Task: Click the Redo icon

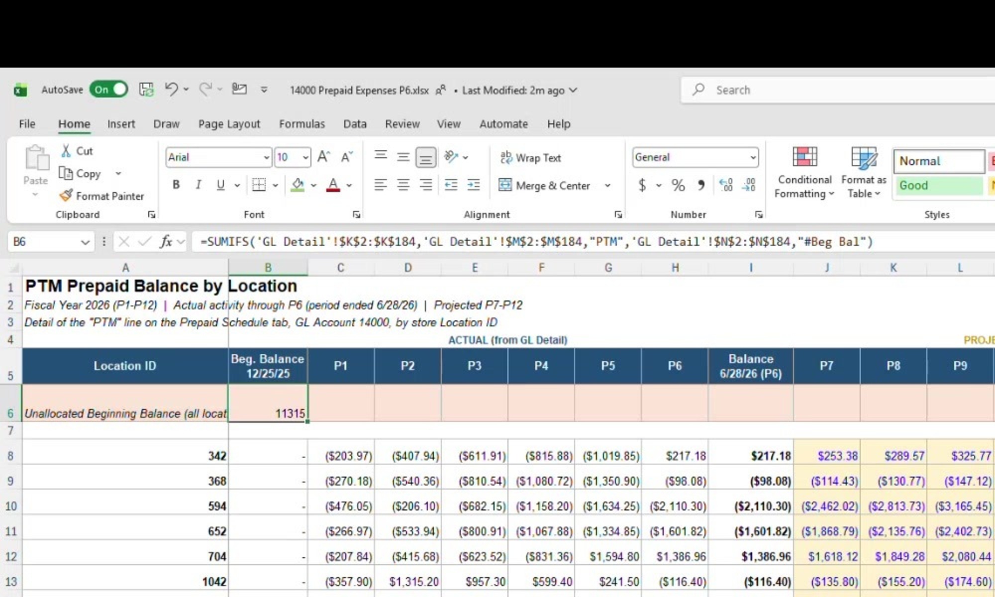Action: click(x=205, y=90)
